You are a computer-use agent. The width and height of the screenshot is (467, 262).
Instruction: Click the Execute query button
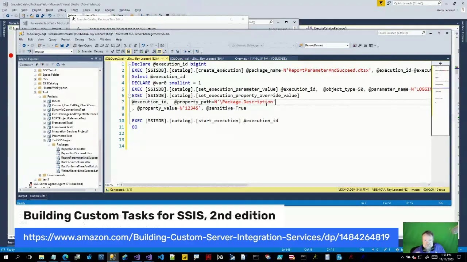point(84,52)
